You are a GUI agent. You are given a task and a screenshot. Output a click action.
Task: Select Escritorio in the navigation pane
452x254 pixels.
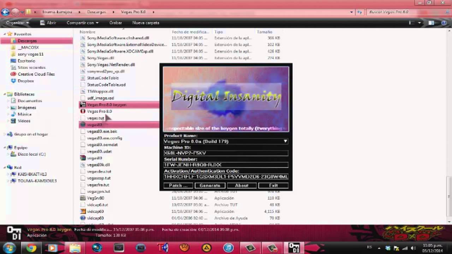[x=26, y=61]
